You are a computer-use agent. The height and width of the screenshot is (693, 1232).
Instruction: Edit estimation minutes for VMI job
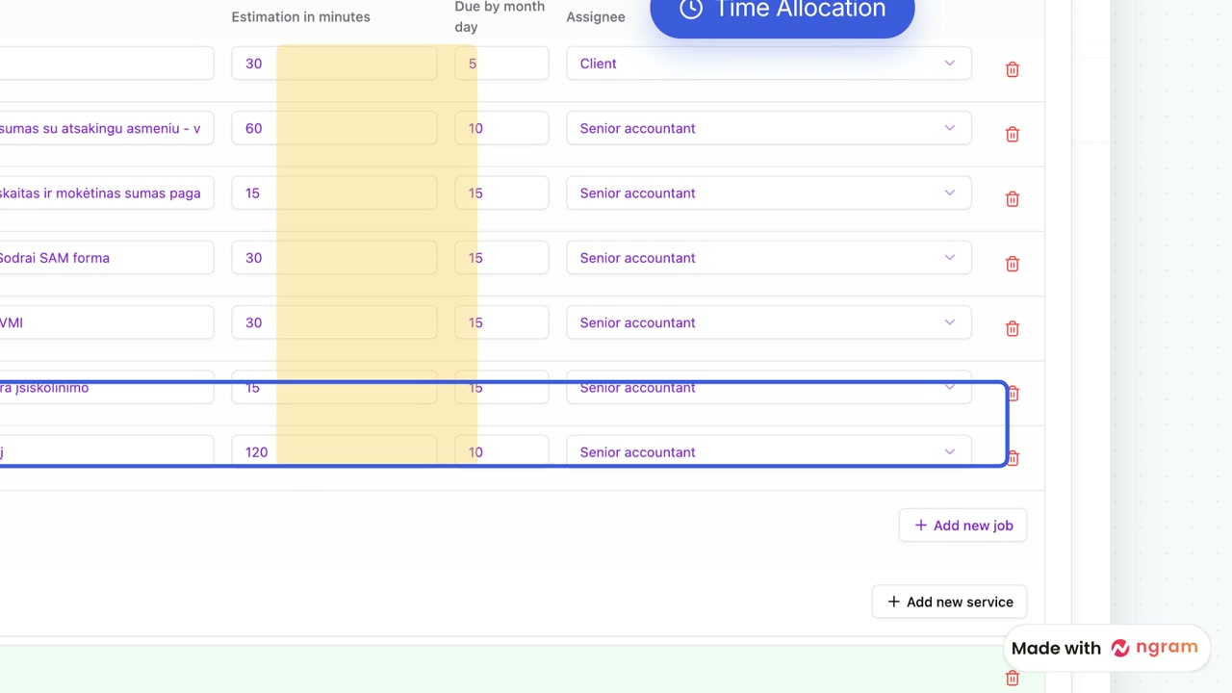(334, 322)
